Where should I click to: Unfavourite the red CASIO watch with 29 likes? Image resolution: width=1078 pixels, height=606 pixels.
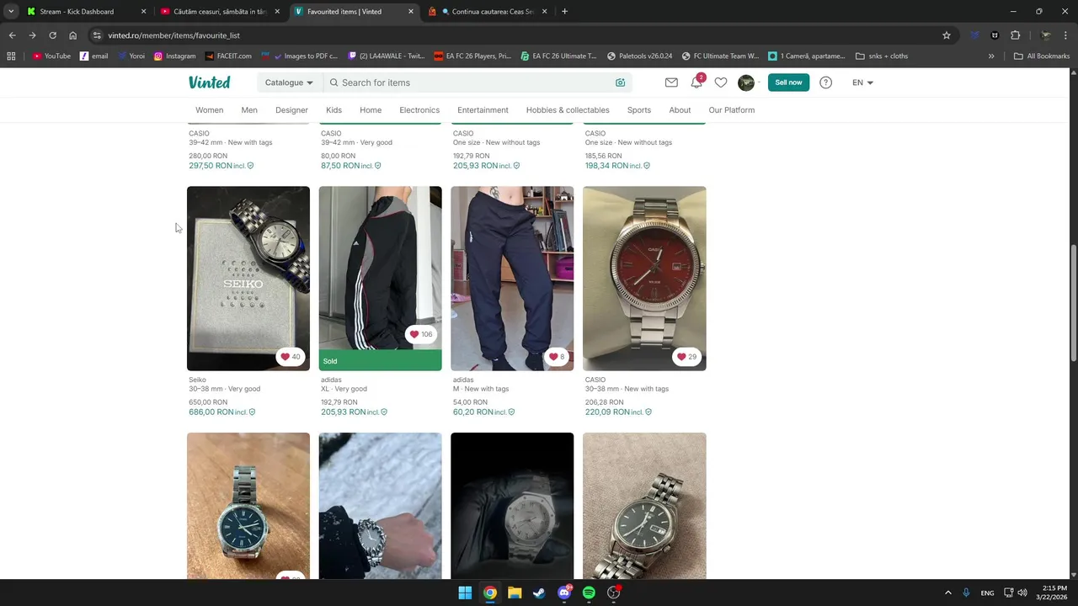click(x=686, y=357)
